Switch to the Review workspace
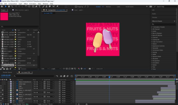Screen dimensions: 178x105 point(108,7)
